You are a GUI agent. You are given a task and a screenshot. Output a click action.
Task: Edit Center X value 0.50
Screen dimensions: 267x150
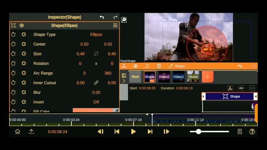(x=84, y=44)
